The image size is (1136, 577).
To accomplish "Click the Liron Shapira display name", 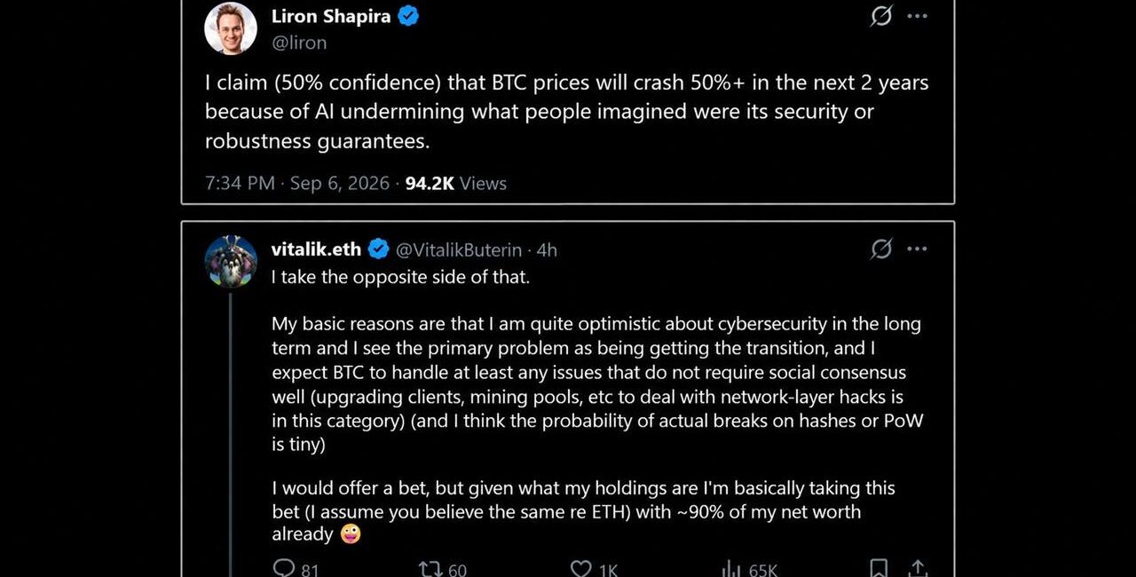I will (331, 16).
